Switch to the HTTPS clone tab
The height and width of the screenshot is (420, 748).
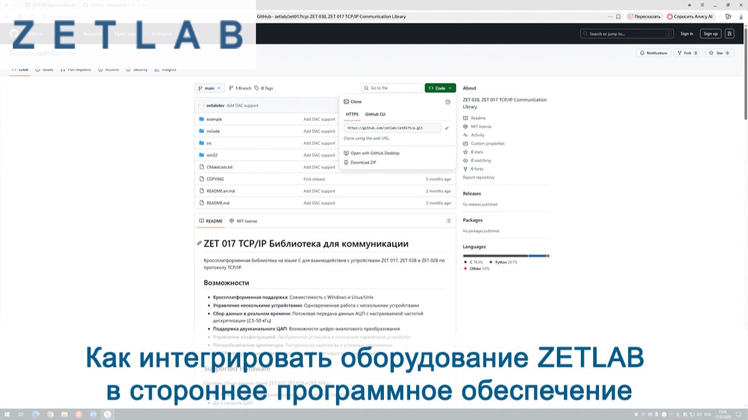point(352,114)
